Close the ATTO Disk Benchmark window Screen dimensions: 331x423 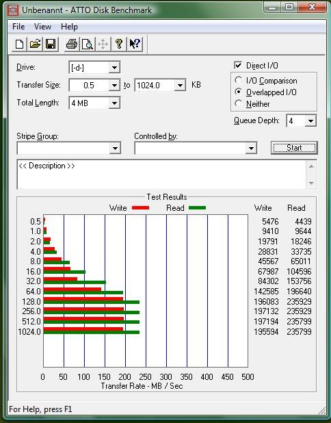(x=312, y=8)
